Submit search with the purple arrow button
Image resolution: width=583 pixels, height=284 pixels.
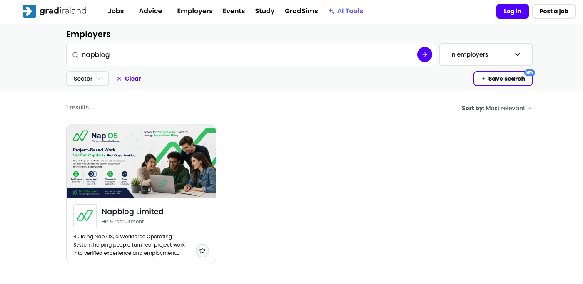(x=424, y=54)
